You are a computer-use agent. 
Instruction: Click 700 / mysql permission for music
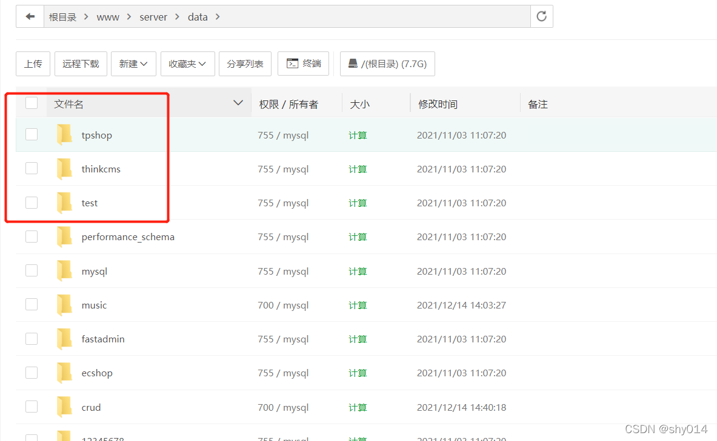click(283, 305)
